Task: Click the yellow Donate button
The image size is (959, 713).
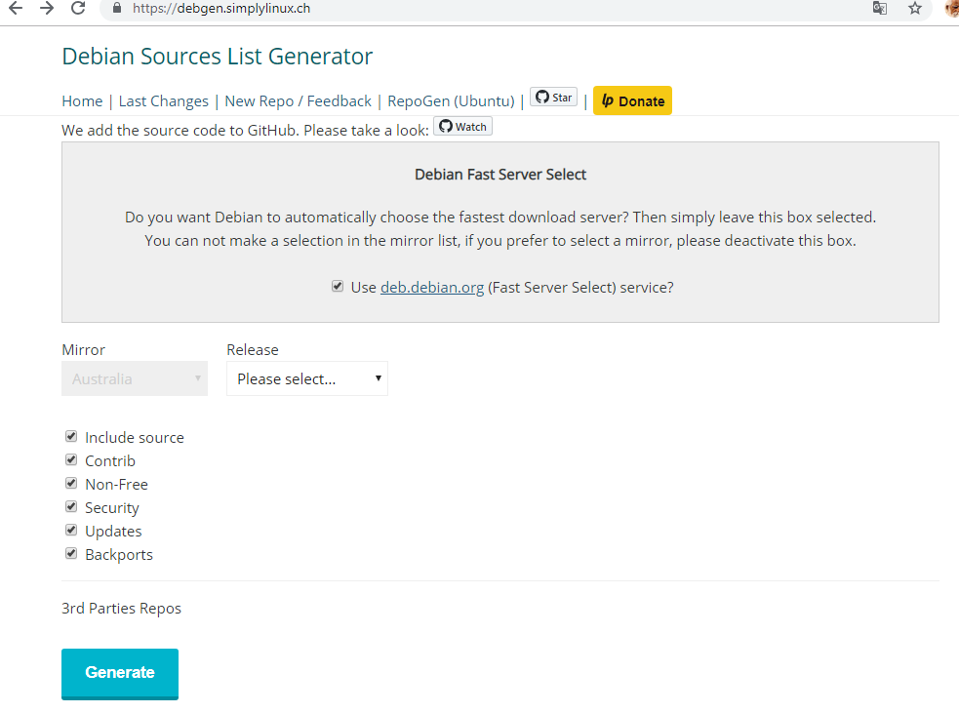Action: [x=632, y=100]
